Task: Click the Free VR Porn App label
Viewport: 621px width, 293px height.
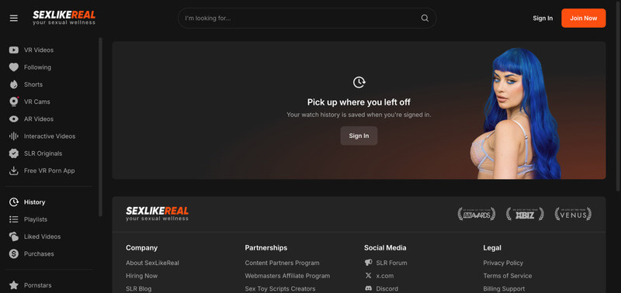Action: coord(50,171)
